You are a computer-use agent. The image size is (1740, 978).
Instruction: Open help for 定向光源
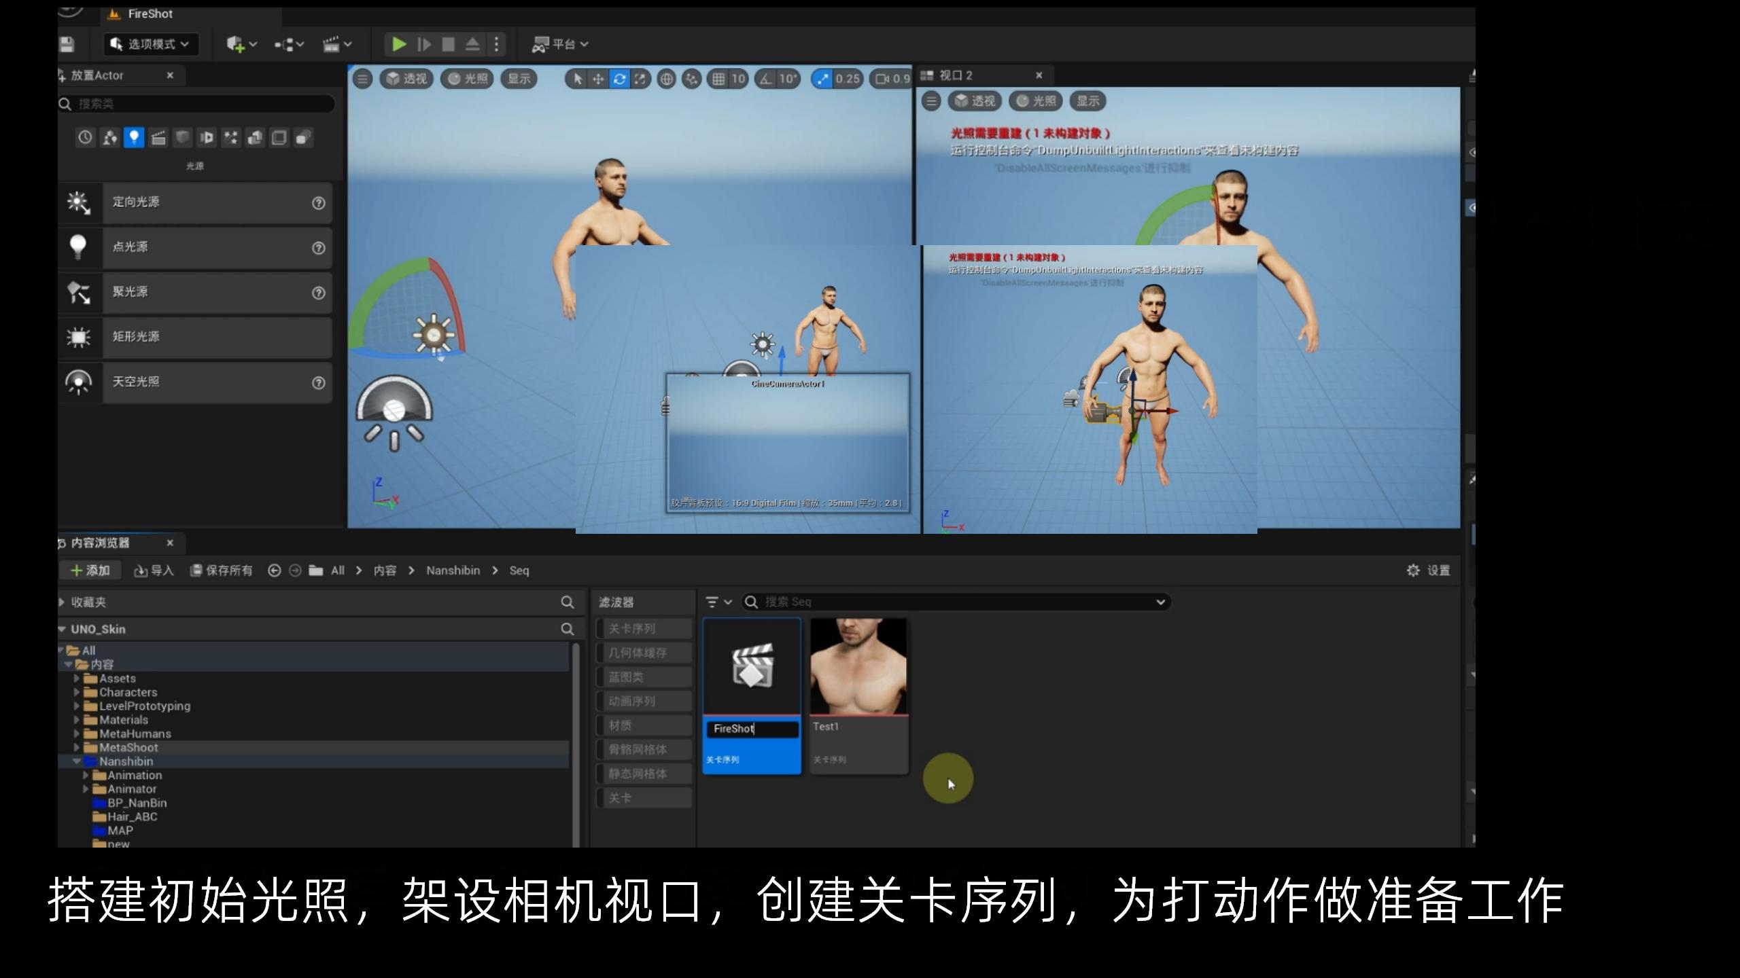tap(318, 203)
